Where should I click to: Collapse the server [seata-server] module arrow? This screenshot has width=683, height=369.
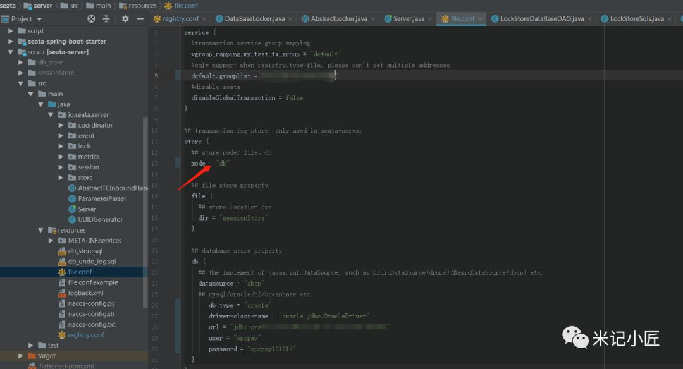[x=11, y=52]
